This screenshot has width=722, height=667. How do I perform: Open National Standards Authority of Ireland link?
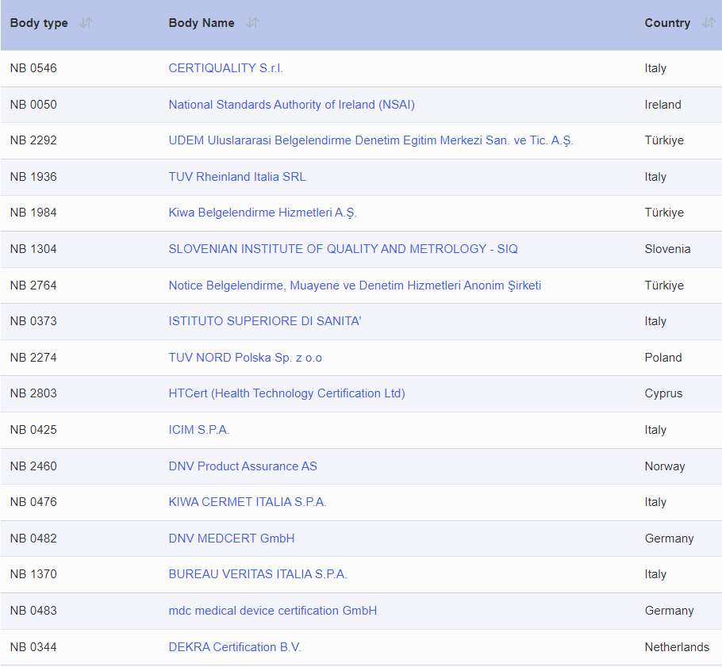[x=291, y=105]
